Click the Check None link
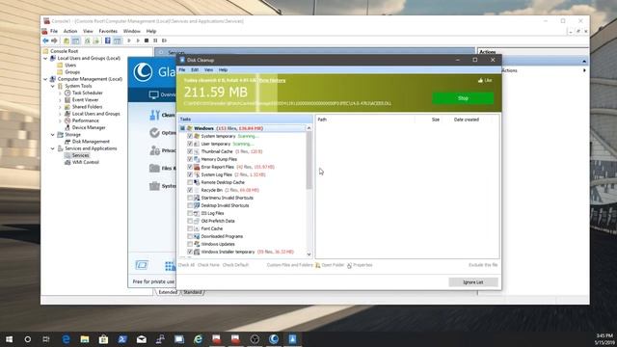The width and height of the screenshot is (617, 347). (x=208, y=265)
